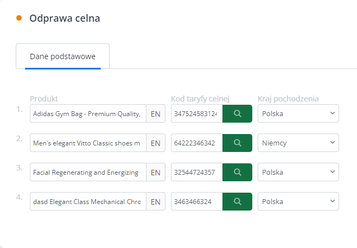The height and width of the screenshot is (248, 357).
Task: Click tariff code field containing 64222346342
Action: 197,143
